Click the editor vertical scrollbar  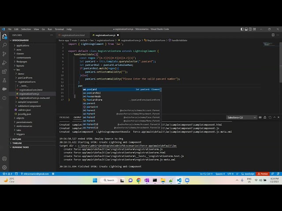[x=281, y=63]
